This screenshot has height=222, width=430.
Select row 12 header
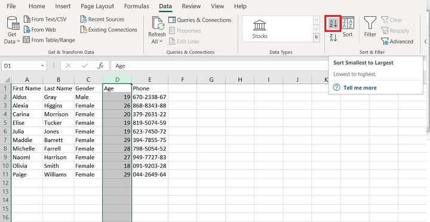[5, 183]
